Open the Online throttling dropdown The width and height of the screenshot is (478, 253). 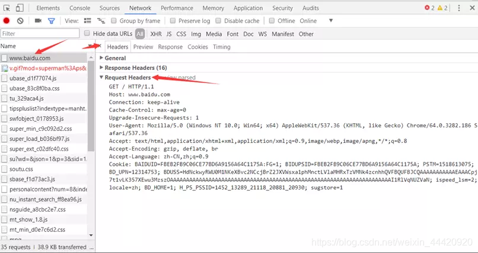317,21
